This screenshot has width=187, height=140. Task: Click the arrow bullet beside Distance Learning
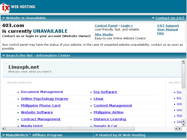[91, 119]
